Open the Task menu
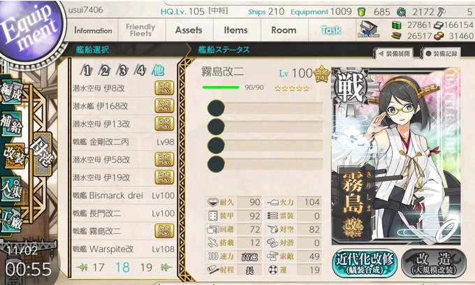 point(331,30)
